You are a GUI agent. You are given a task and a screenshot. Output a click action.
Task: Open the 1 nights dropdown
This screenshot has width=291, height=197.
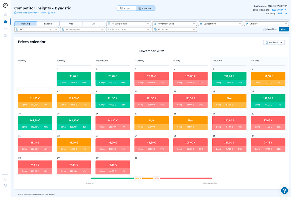(x=266, y=23)
